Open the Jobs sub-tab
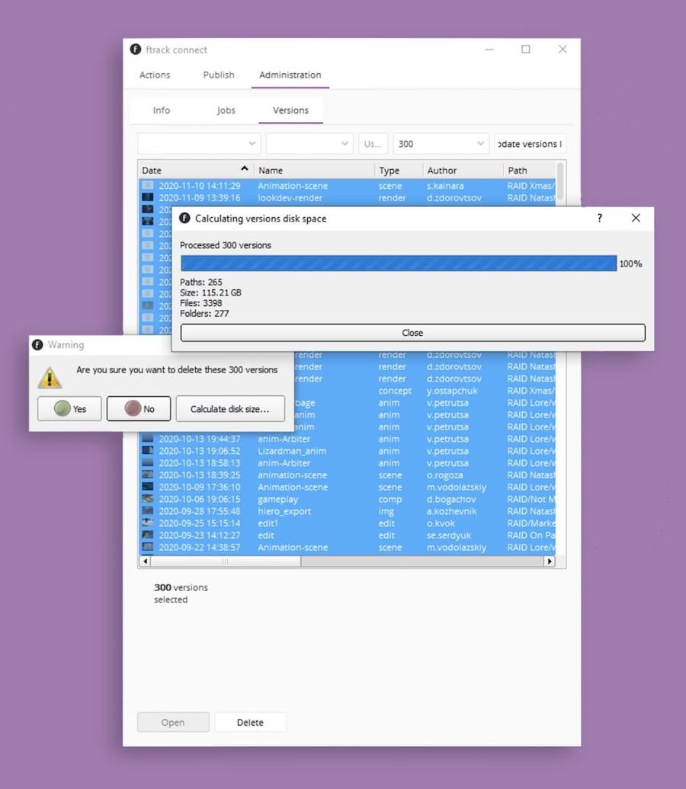 coord(226,110)
